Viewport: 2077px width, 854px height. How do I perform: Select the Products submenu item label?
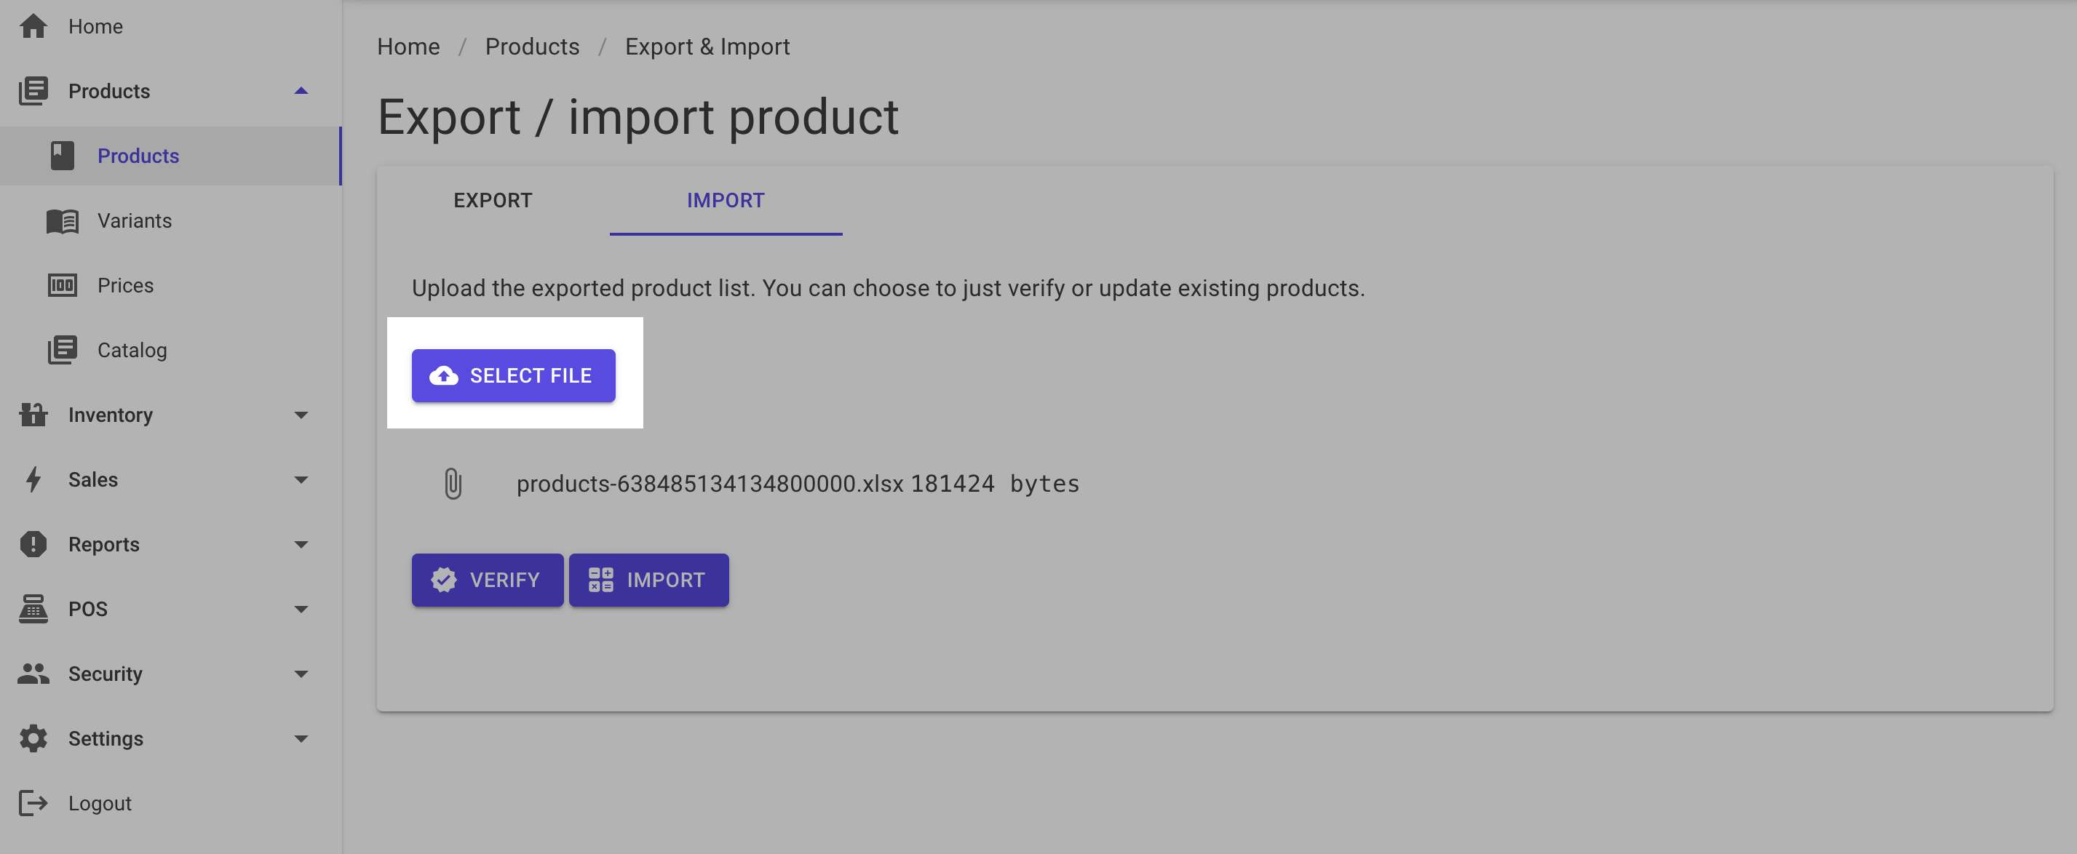[138, 156]
